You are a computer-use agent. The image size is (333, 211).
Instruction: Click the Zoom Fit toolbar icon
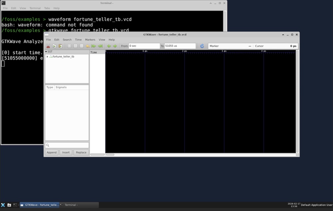69,46
